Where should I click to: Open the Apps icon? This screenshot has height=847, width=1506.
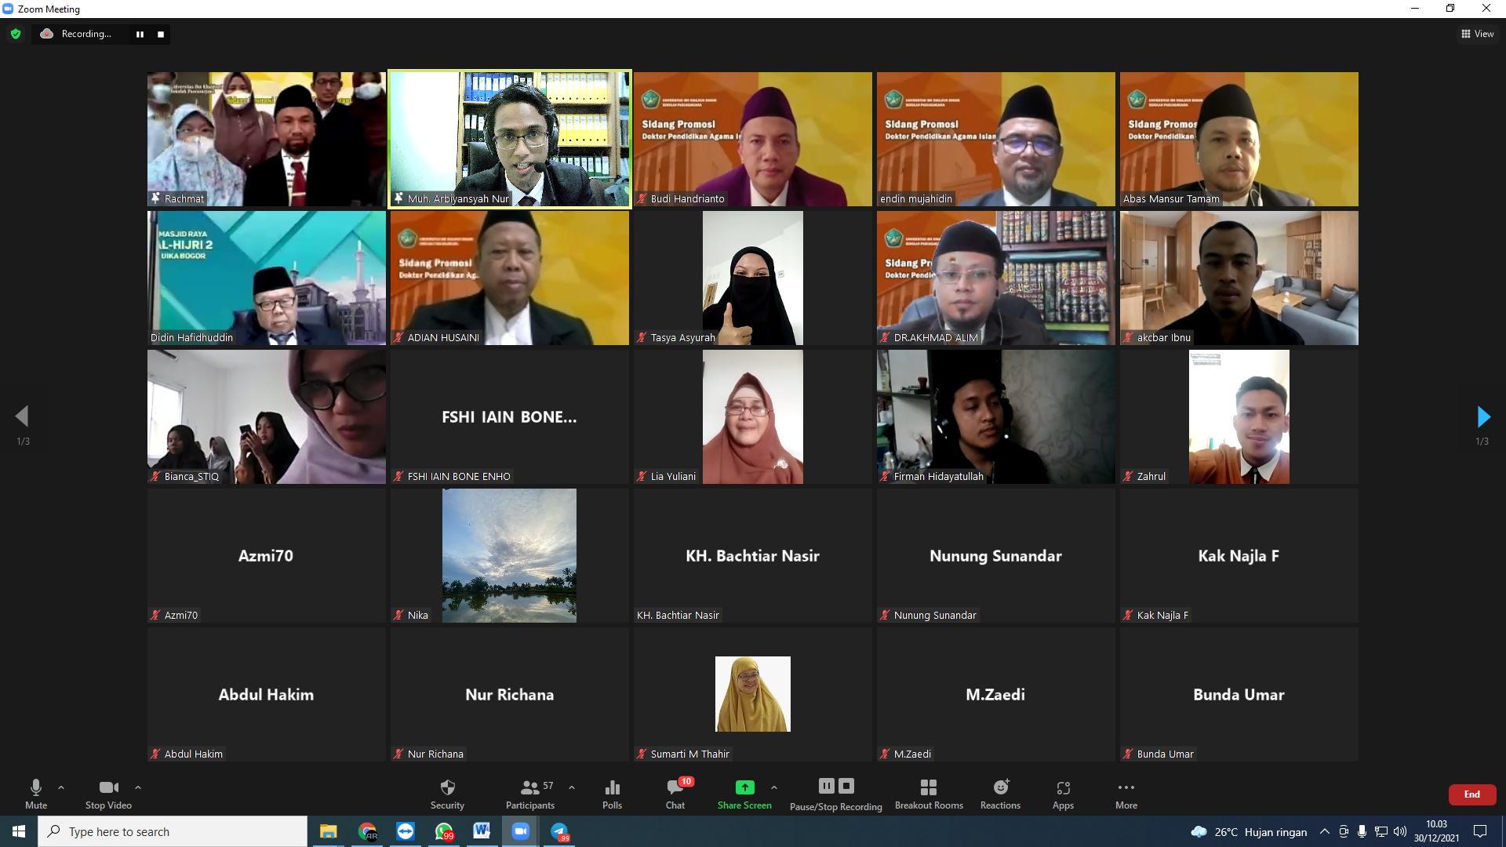tap(1063, 787)
